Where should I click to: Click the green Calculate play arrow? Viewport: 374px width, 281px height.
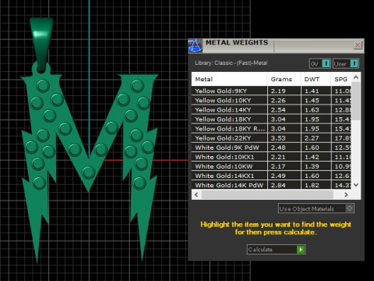click(301, 249)
